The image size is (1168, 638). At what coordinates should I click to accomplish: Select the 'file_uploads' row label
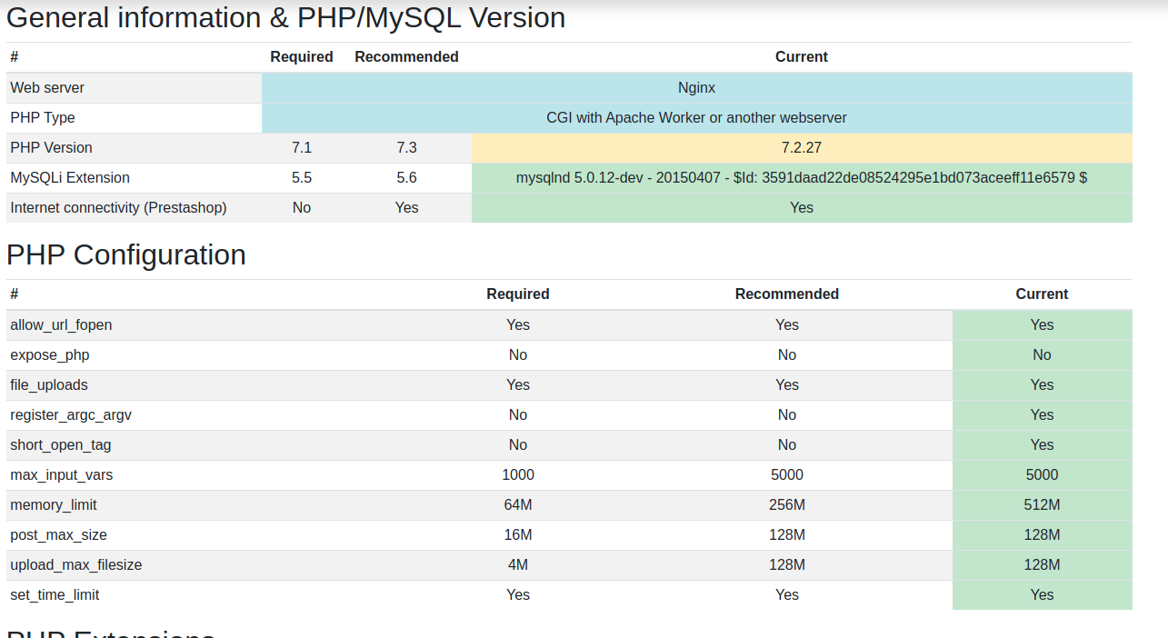tap(49, 385)
